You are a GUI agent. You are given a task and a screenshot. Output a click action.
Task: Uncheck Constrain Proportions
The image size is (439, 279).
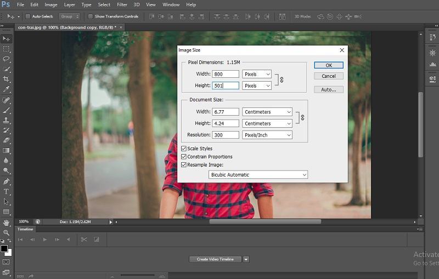tap(184, 157)
